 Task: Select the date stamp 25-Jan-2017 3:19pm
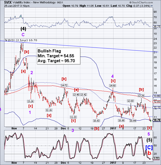coord(17,6)
